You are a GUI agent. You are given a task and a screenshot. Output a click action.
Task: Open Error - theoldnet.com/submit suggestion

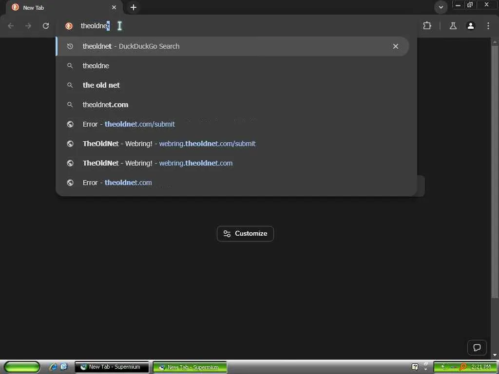point(232,124)
